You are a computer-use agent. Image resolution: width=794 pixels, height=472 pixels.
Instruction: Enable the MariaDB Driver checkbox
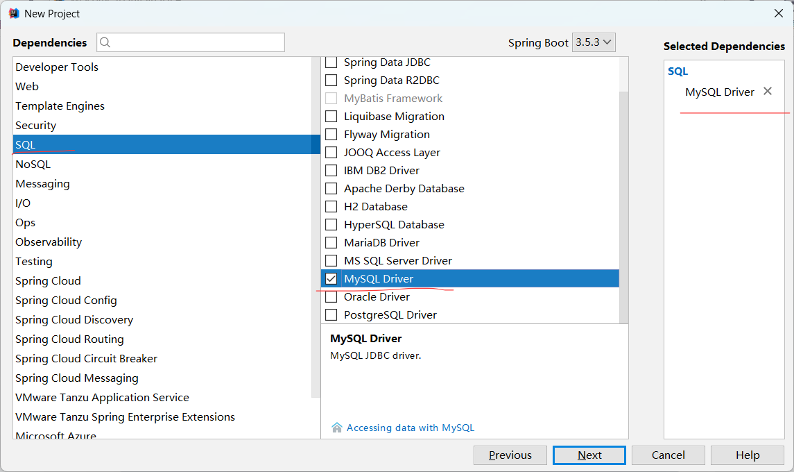(x=331, y=242)
